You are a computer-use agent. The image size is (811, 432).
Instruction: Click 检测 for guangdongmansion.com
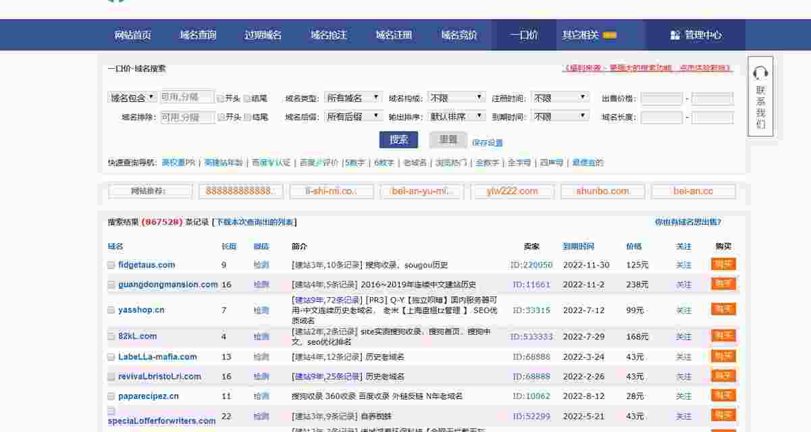[261, 285]
